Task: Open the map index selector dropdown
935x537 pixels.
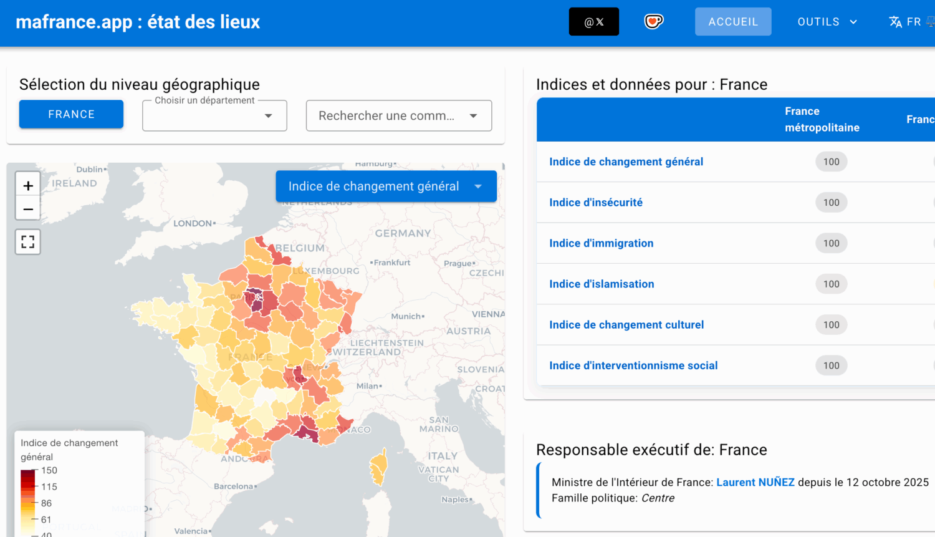Action: [386, 186]
